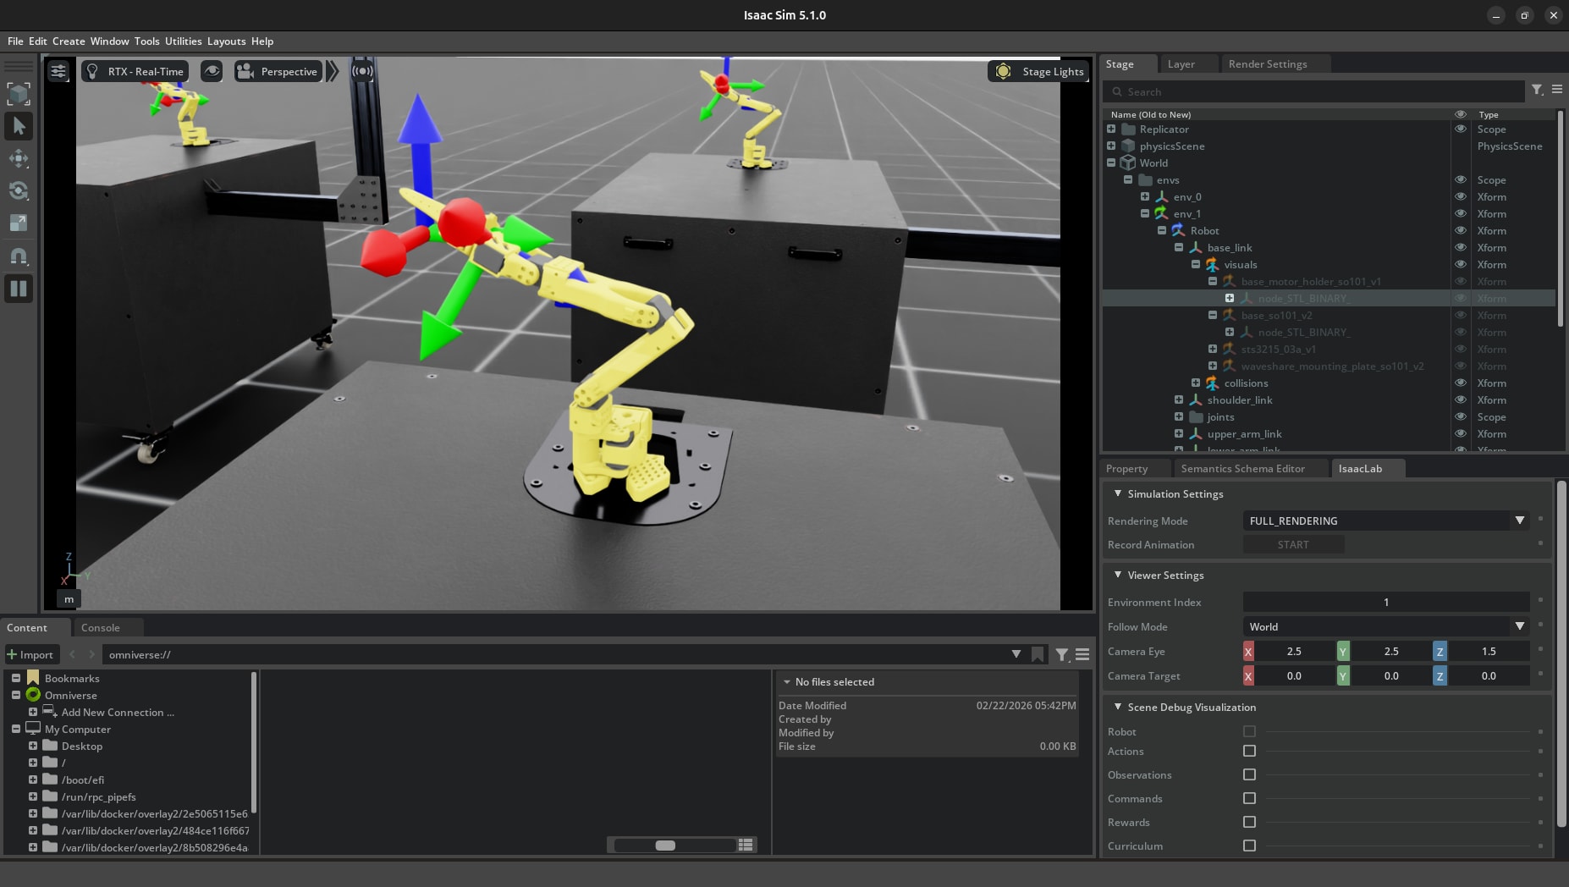Click the viewport eye display options icon
This screenshot has height=887, width=1569.
point(212,71)
